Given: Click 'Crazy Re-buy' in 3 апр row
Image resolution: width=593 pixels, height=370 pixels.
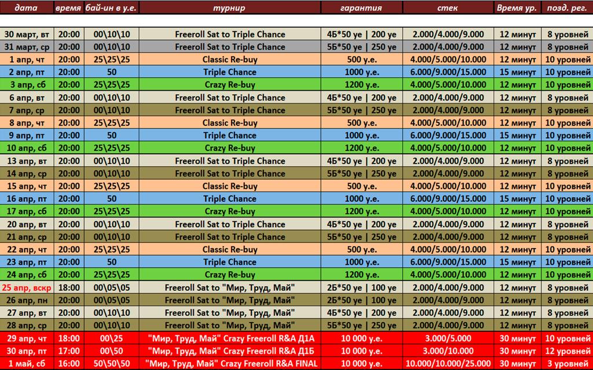Looking at the screenshot, I should [230, 85].
